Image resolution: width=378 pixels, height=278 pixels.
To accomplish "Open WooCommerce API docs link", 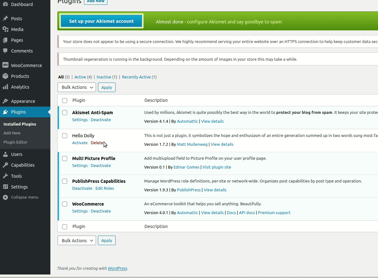I will tap(247, 213).
